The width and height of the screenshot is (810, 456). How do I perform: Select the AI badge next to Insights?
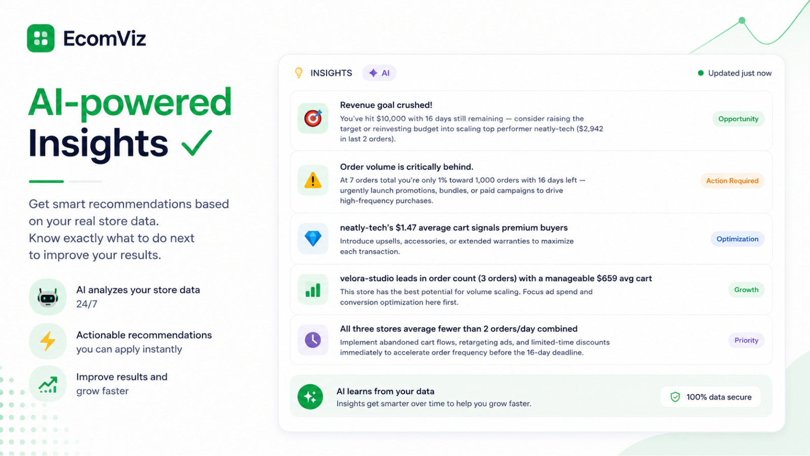pos(379,73)
